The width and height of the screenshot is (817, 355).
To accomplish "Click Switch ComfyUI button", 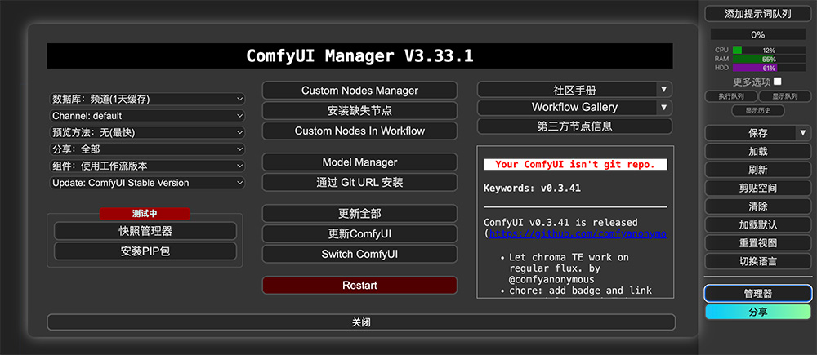I will [359, 255].
